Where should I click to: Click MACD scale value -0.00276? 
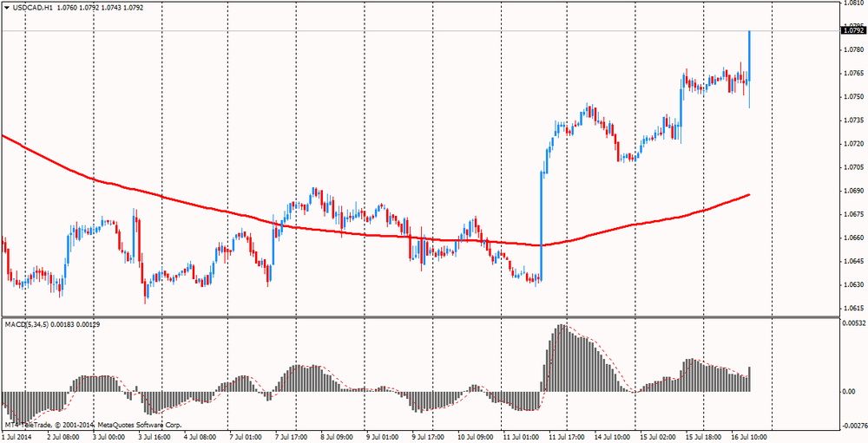(x=854, y=426)
